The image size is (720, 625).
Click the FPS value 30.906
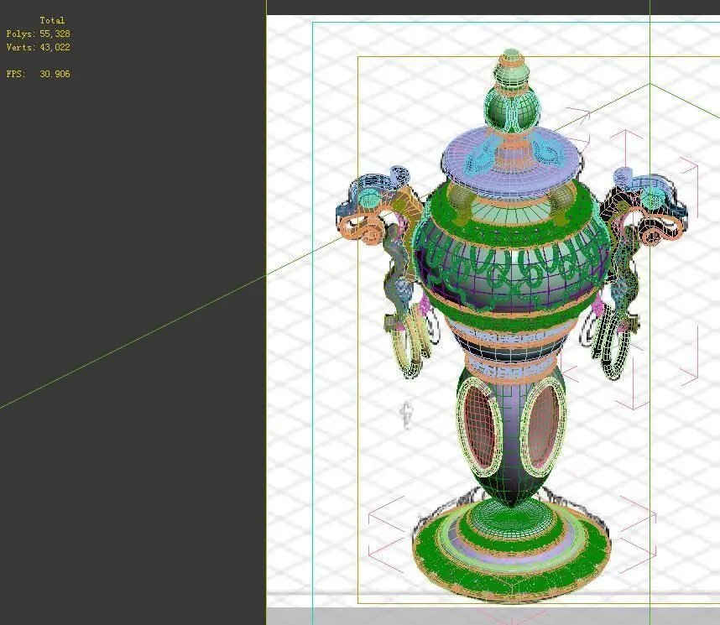click(x=55, y=74)
